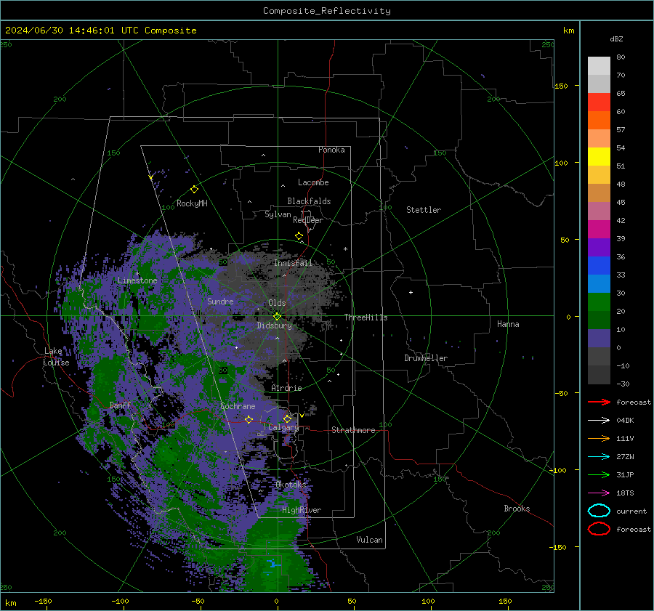
Task: Click the cyan 'current' ellipse legend icon
Action: (599, 511)
